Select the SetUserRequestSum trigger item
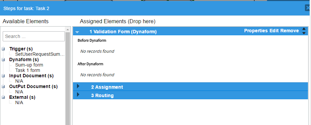 40,54
